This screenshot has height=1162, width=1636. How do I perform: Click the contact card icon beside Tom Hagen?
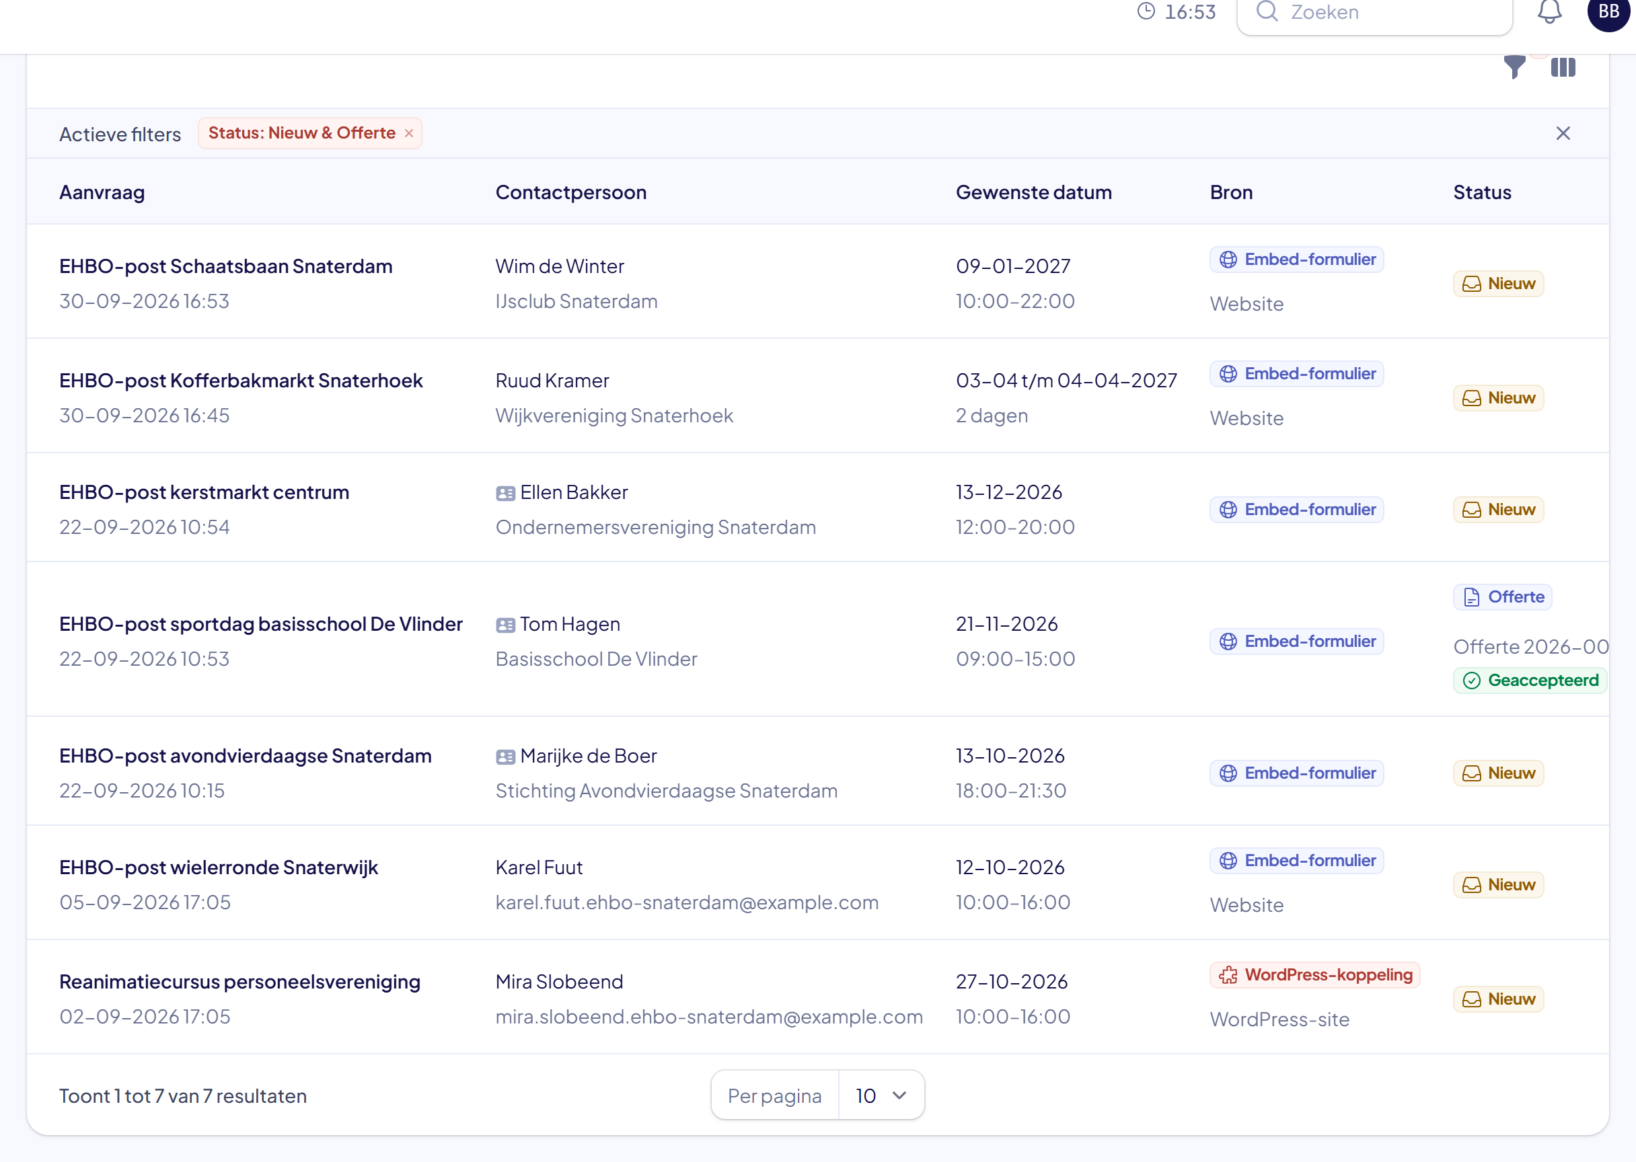[505, 625]
